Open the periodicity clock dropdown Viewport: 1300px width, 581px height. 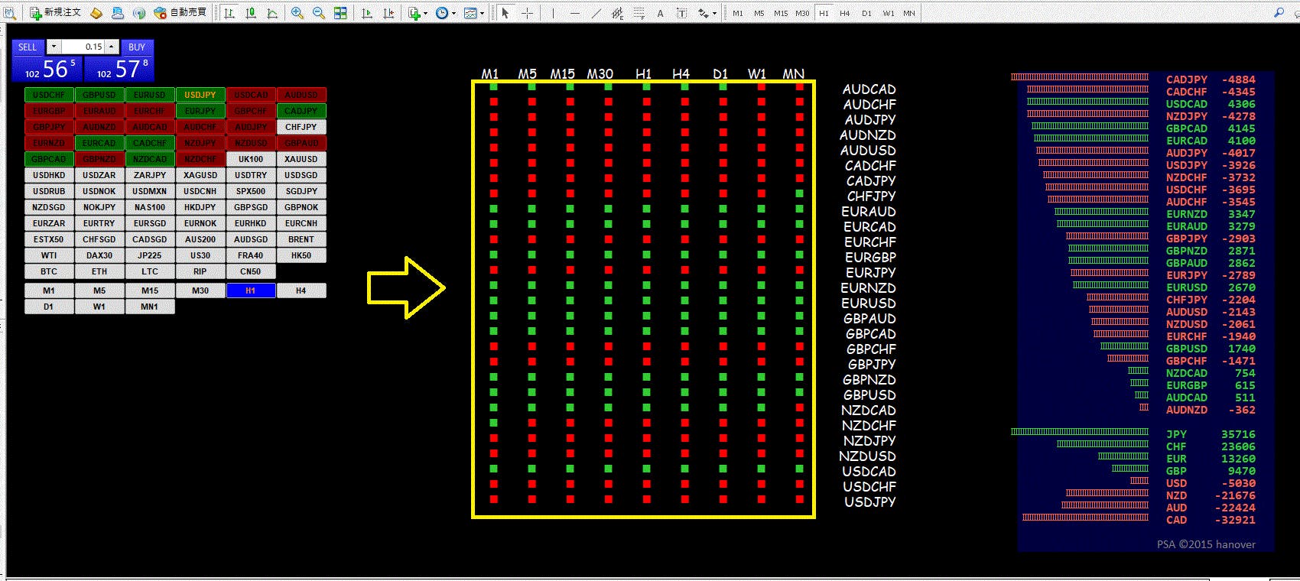click(445, 13)
